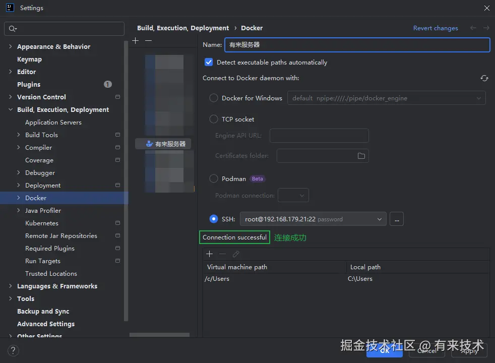Open Backup and Sync settings
495x363 pixels.
43,312
